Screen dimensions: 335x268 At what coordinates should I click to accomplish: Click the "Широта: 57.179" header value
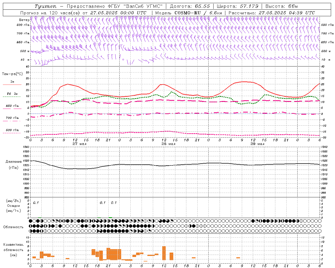[238, 6]
